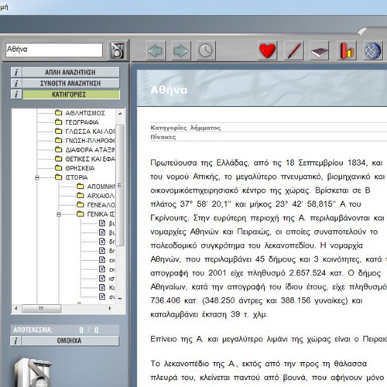387x387 pixels.
Task: Click tree scrollbar up arrow
Action: (x=120, y=114)
